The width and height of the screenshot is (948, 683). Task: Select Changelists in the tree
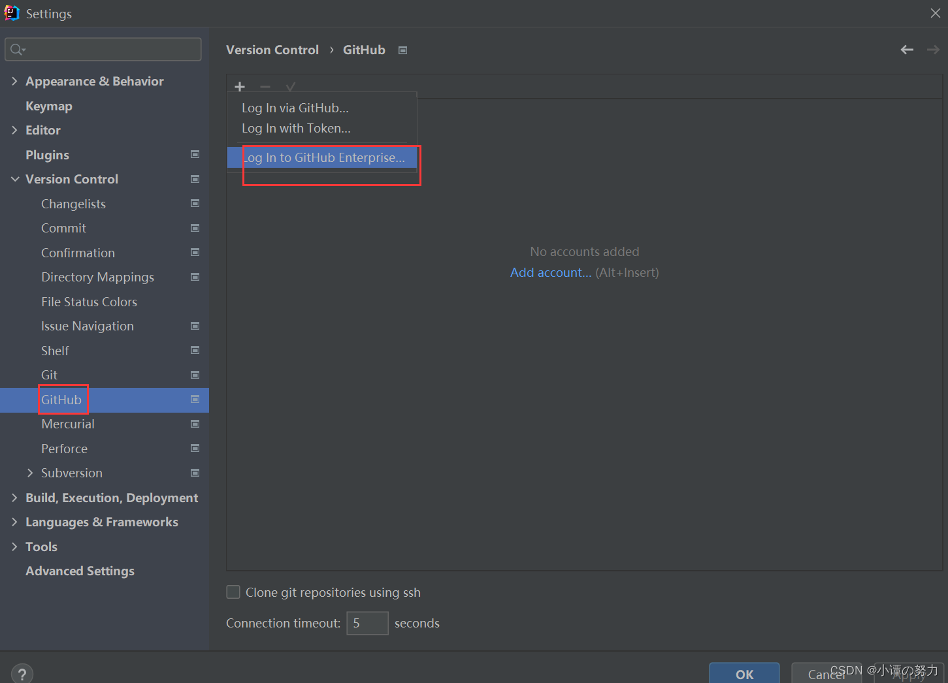tap(73, 204)
